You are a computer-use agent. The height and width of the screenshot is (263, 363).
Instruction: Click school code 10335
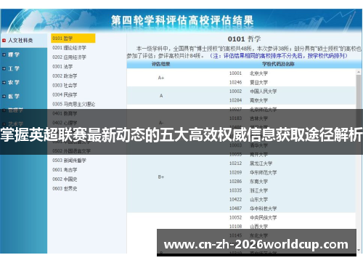[x=235, y=190]
